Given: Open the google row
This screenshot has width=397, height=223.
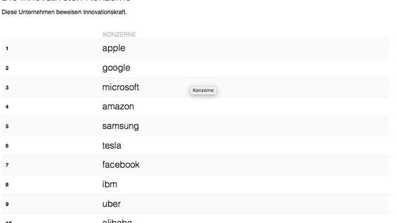Looking at the screenshot, I should pos(116,68).
